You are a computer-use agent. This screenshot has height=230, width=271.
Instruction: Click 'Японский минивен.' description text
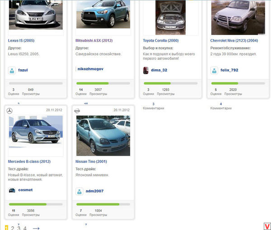click(x=92, y=175)
